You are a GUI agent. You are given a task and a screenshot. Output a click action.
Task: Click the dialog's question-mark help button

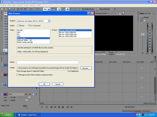coord(89,13)
